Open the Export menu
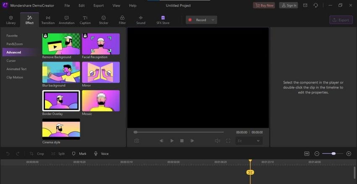This screenshot has width=357, height=184. (98, 5)
